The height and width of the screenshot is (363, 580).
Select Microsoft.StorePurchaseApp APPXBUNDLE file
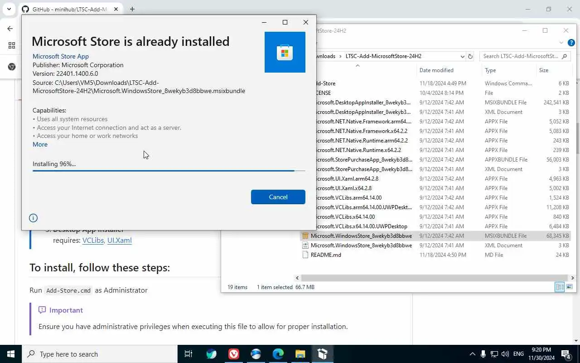363,160
